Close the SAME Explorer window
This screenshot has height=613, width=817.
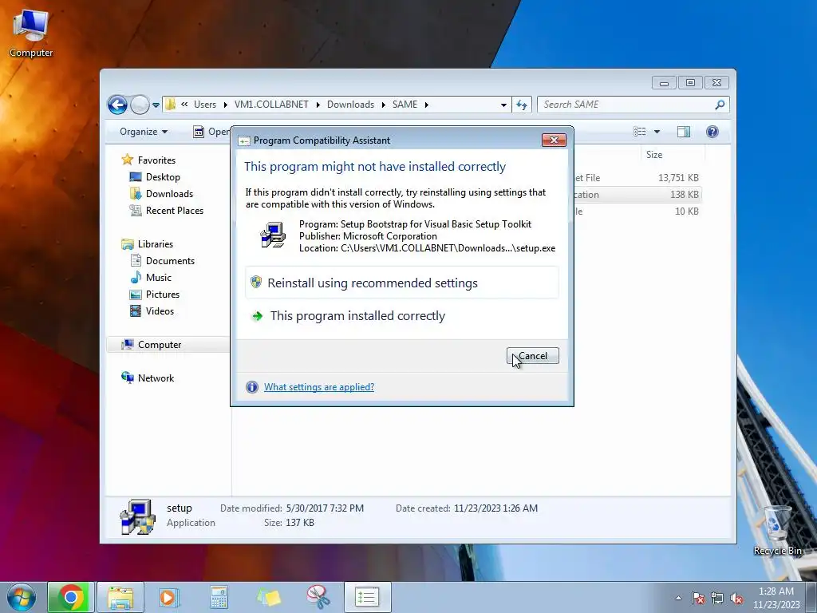pyautogui.click(x=717, y=82)
